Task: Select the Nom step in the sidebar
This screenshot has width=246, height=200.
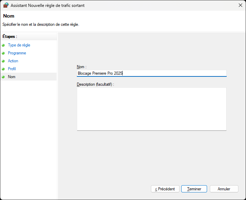Action: click(29, 77)
